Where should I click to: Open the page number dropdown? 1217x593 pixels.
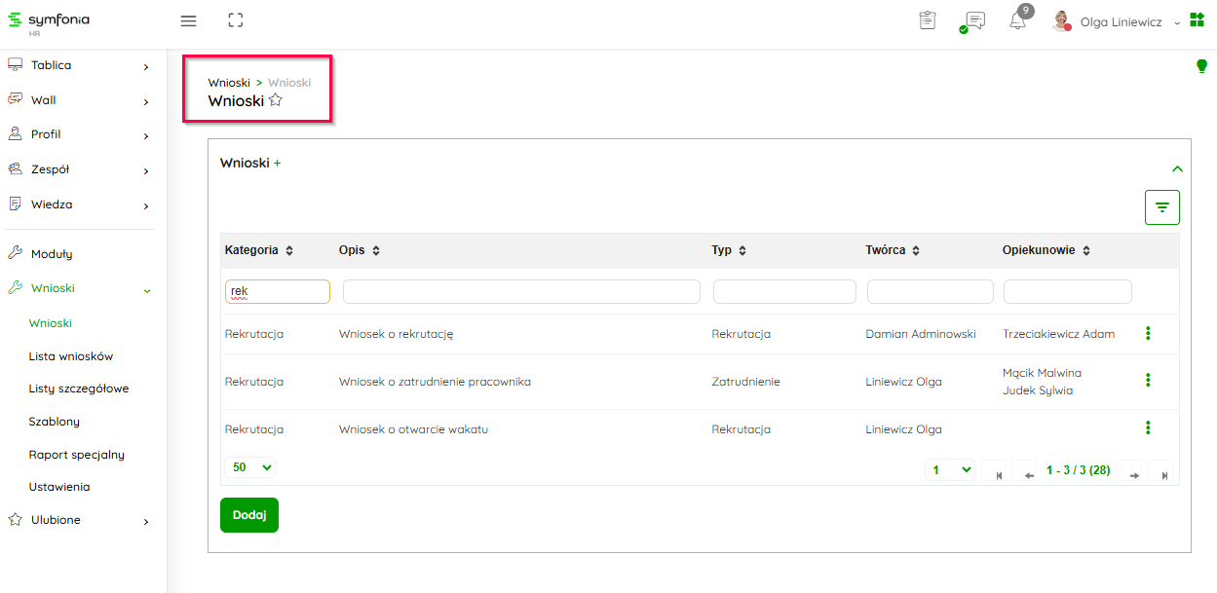[x=950, y=470]
